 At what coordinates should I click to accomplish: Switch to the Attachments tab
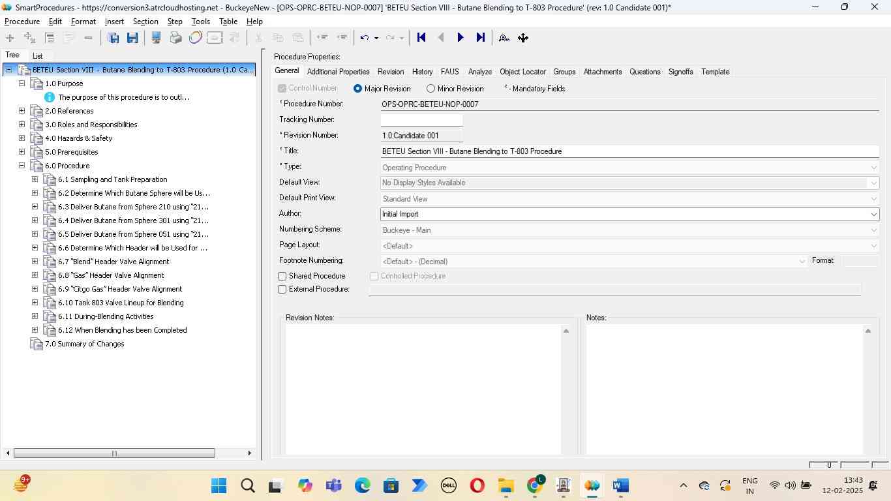pos(603,72)
